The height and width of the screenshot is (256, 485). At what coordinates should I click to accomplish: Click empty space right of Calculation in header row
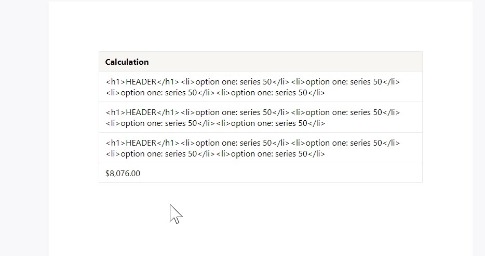[285, 62]
